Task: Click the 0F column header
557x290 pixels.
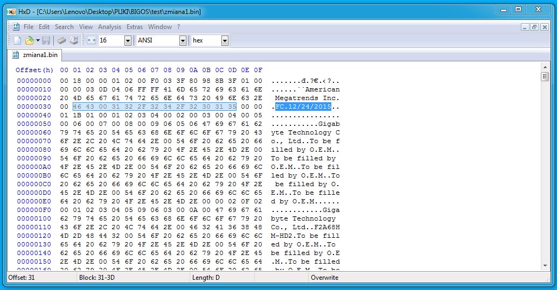Action: [x=258, y=70]
